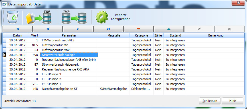Click Zustand cell in FE-3 Pumpe 2 row

[x=175, y=79]
